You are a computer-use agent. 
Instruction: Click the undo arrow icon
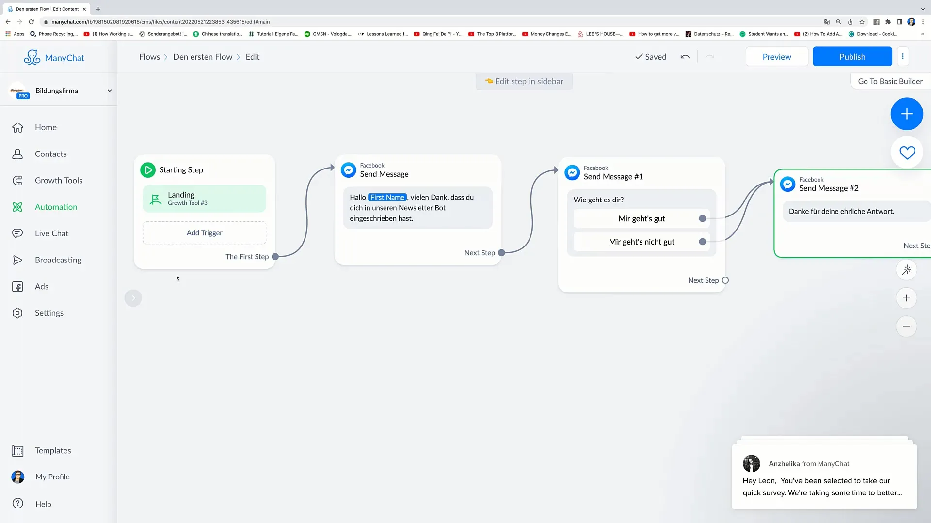pos(684,57)
